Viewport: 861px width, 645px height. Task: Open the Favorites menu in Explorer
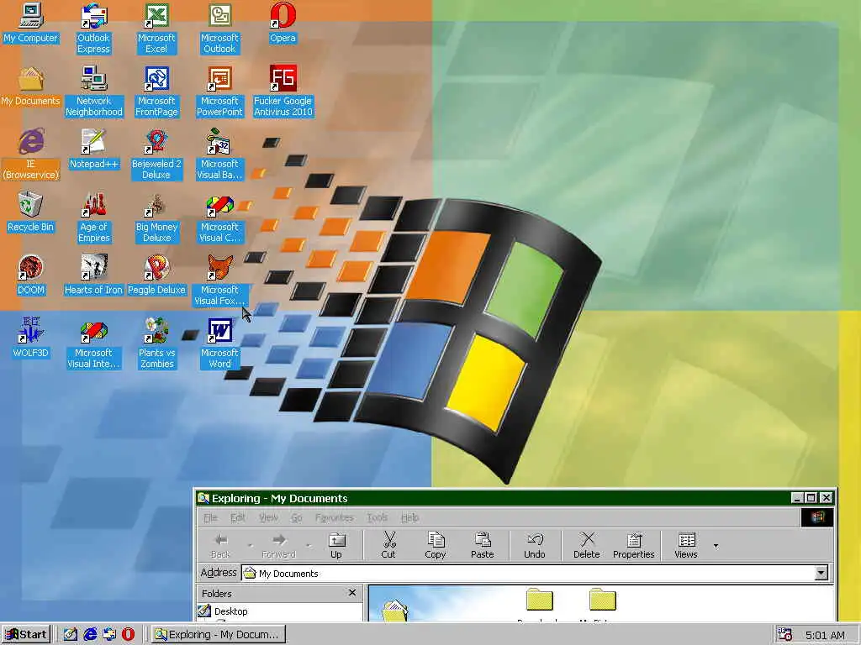[335, 517]
